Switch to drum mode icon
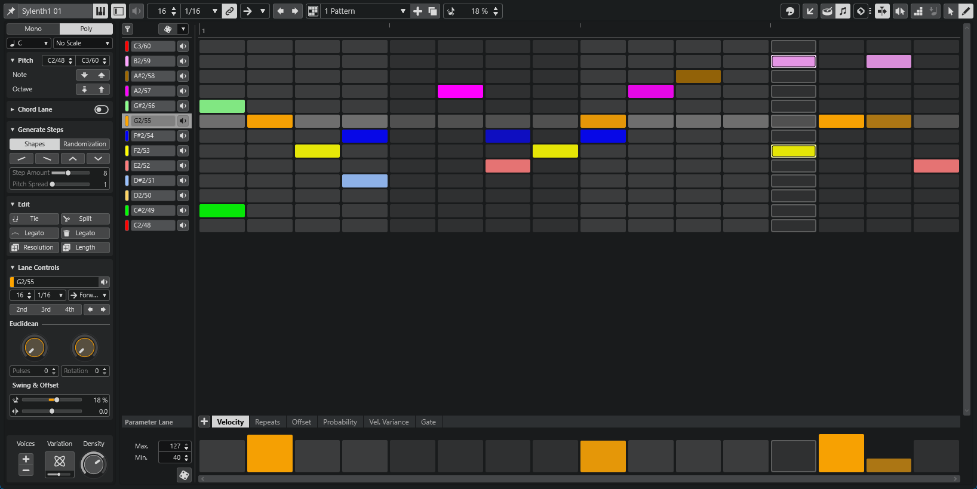This screenshot has width=977, height=489. point(827,11)
